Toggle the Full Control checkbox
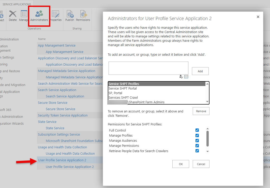This screenshot has height=188, width=270. [197, 130]
